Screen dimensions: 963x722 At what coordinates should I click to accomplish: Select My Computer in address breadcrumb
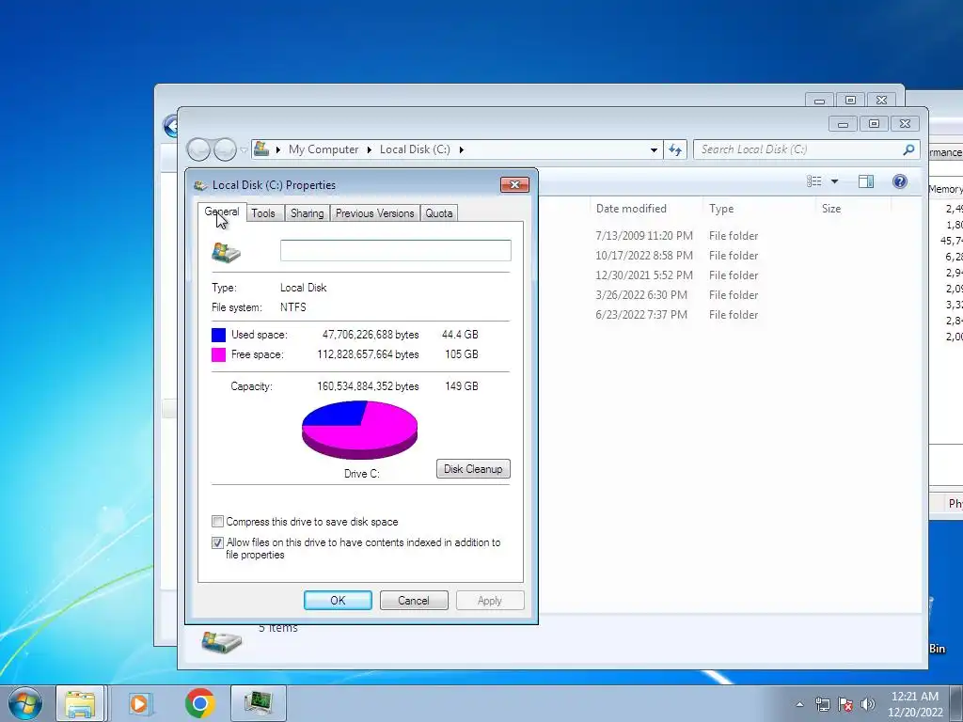click(324, 149)
